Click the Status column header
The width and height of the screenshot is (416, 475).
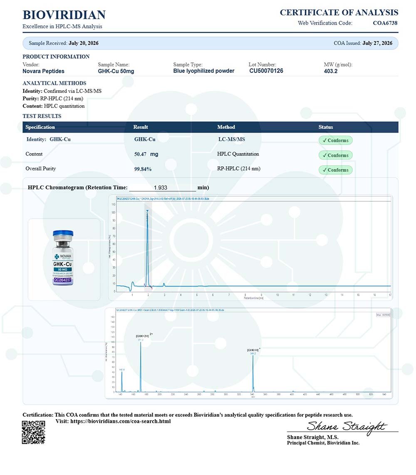(x=325, y=127)
